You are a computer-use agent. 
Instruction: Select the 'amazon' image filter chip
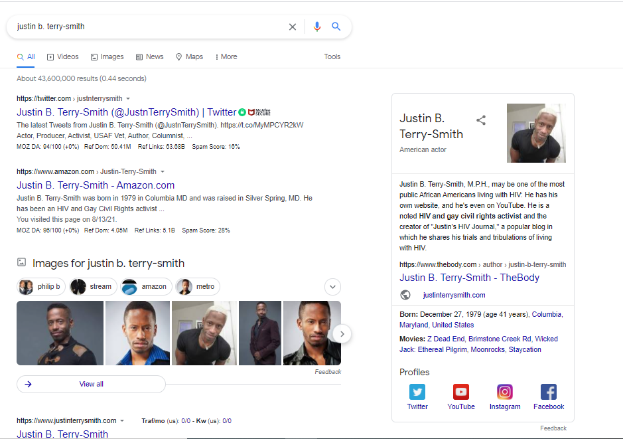click(146, 287)
